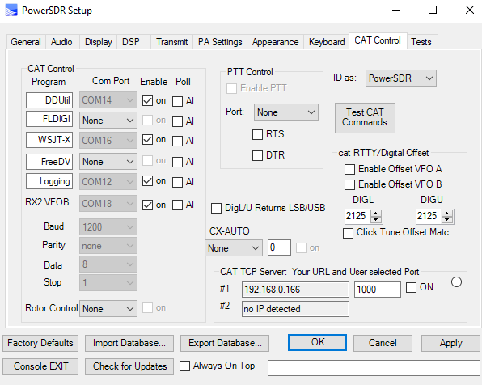The width and height of the screenshot is (482, 385).
Task: Open the Audio tab
Action: point(61,42)
